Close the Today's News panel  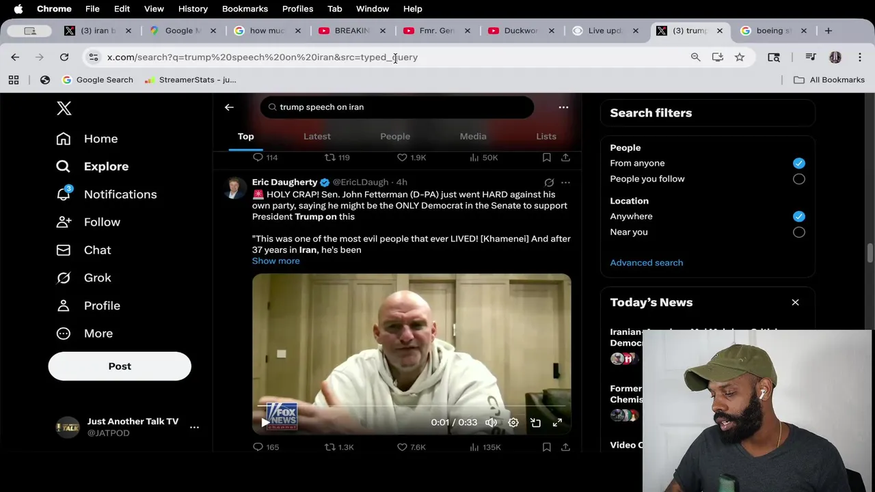coord(795,302)
